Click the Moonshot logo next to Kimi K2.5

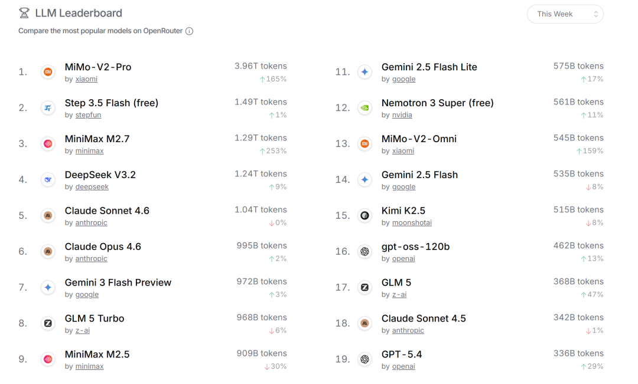coord(365,216)
